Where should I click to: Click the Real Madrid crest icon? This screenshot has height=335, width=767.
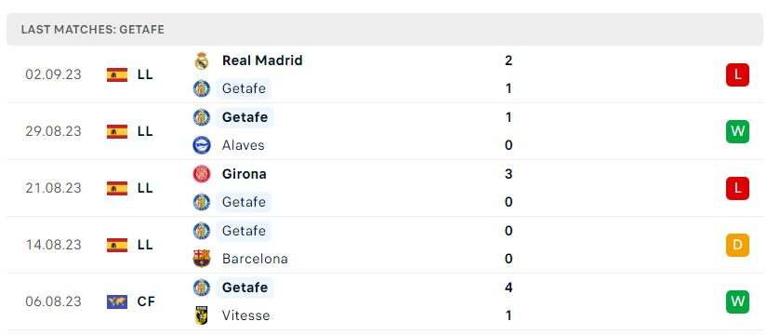tap(201, 60)
